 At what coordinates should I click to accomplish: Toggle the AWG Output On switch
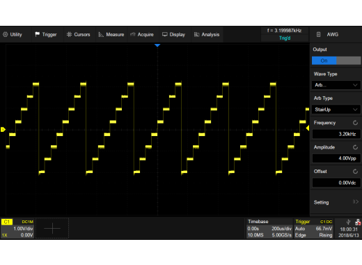coord(336,61)
